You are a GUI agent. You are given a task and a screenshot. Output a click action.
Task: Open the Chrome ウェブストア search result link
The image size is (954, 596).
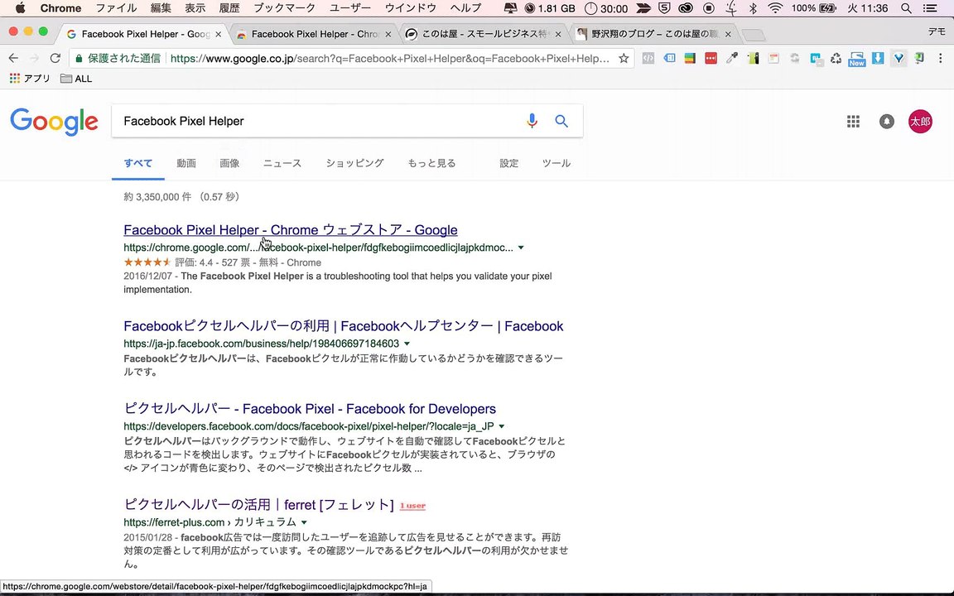point(290,230)
